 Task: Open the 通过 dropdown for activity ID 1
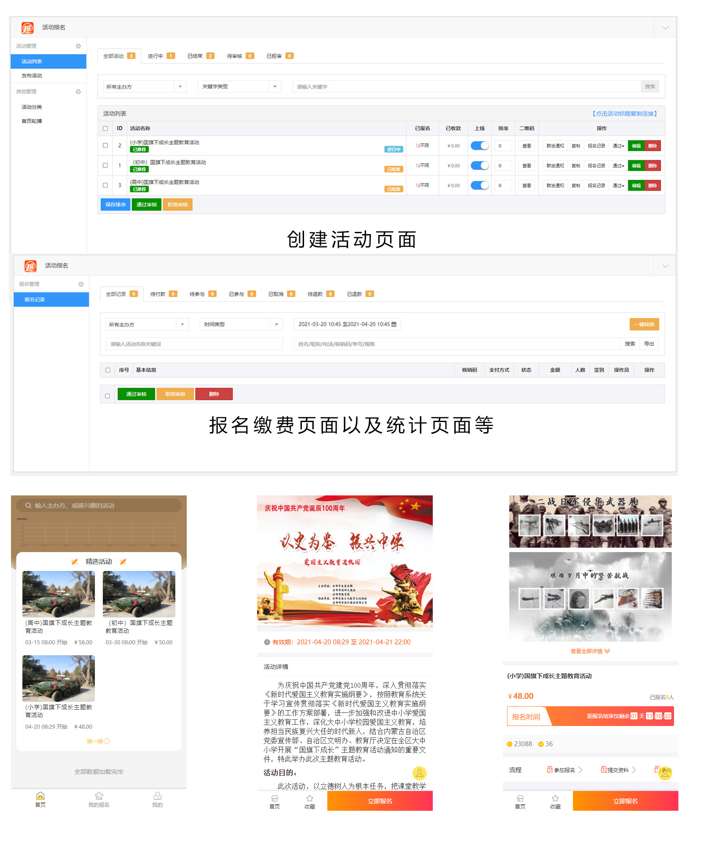tap(618, 166)
